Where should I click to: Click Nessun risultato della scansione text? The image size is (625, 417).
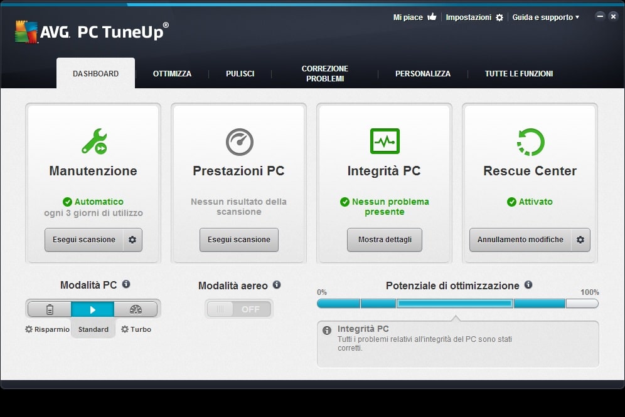point(238,207)
